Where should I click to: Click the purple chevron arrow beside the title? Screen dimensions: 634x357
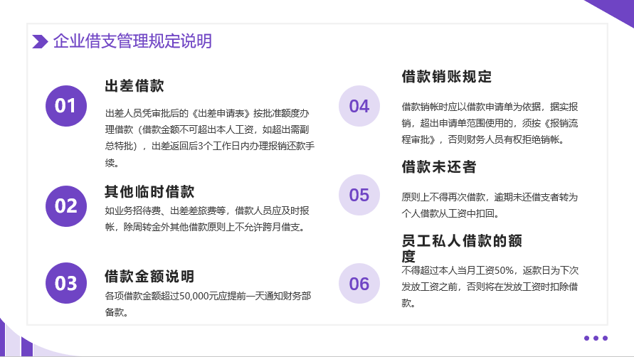[40, 42]
